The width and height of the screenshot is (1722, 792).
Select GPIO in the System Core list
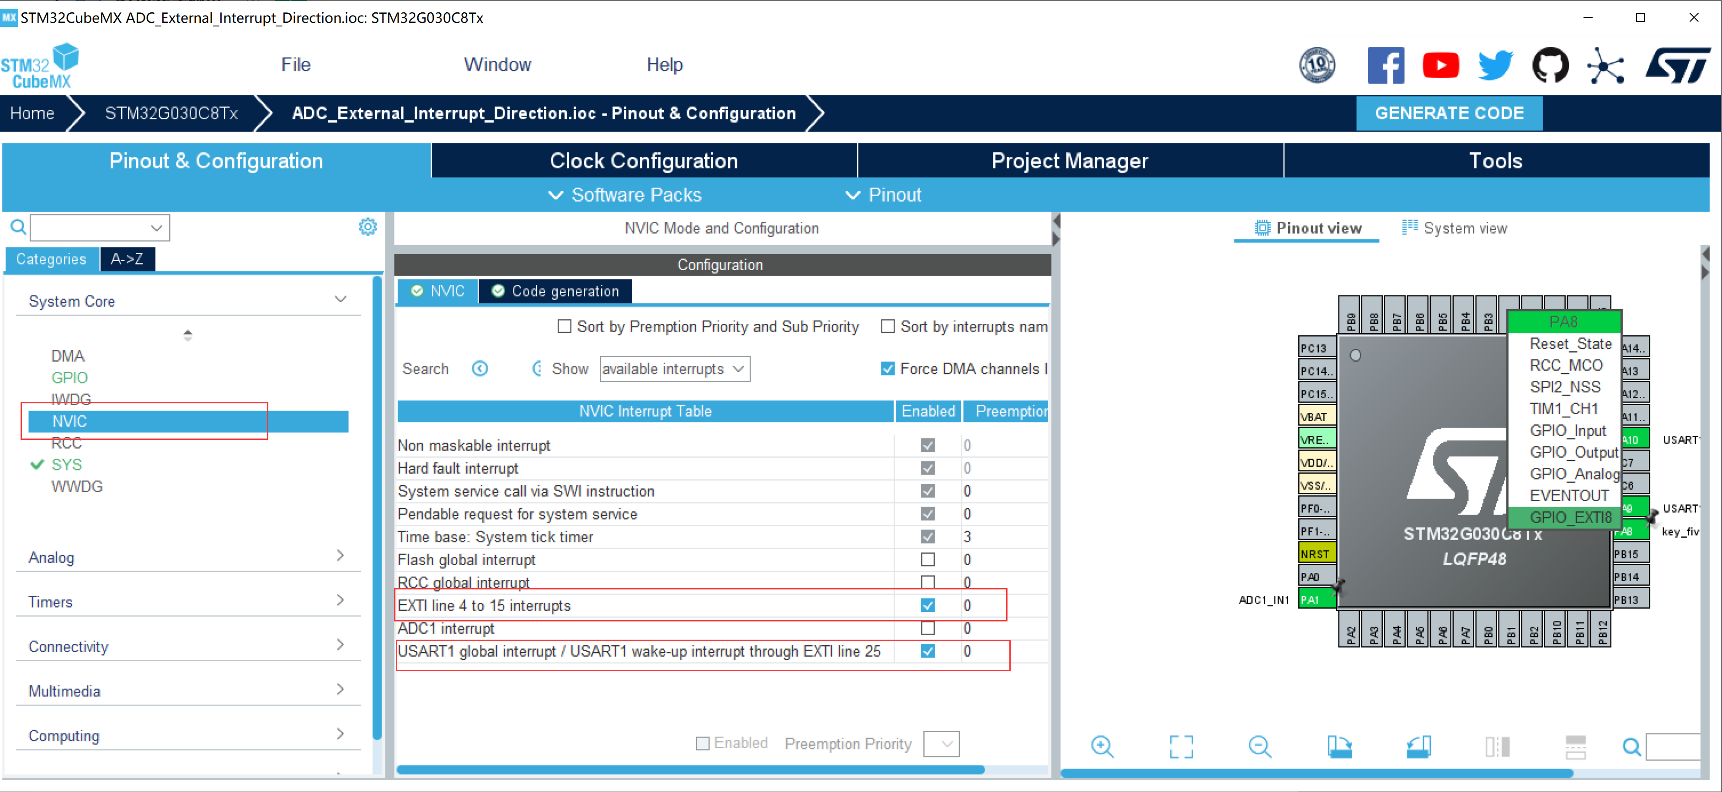click(69, 377)
